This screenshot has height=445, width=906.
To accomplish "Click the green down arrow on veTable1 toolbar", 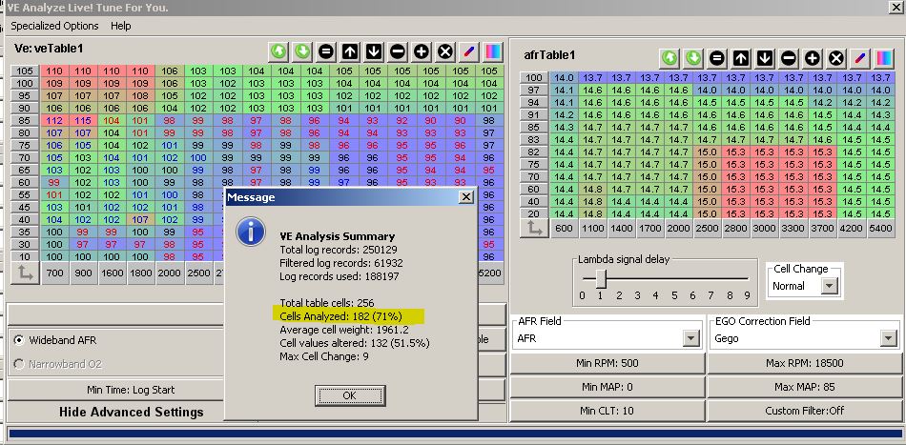I will tap(303, 51).
